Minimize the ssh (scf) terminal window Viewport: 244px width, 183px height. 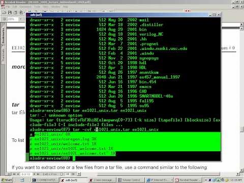(x=210, y=15)
